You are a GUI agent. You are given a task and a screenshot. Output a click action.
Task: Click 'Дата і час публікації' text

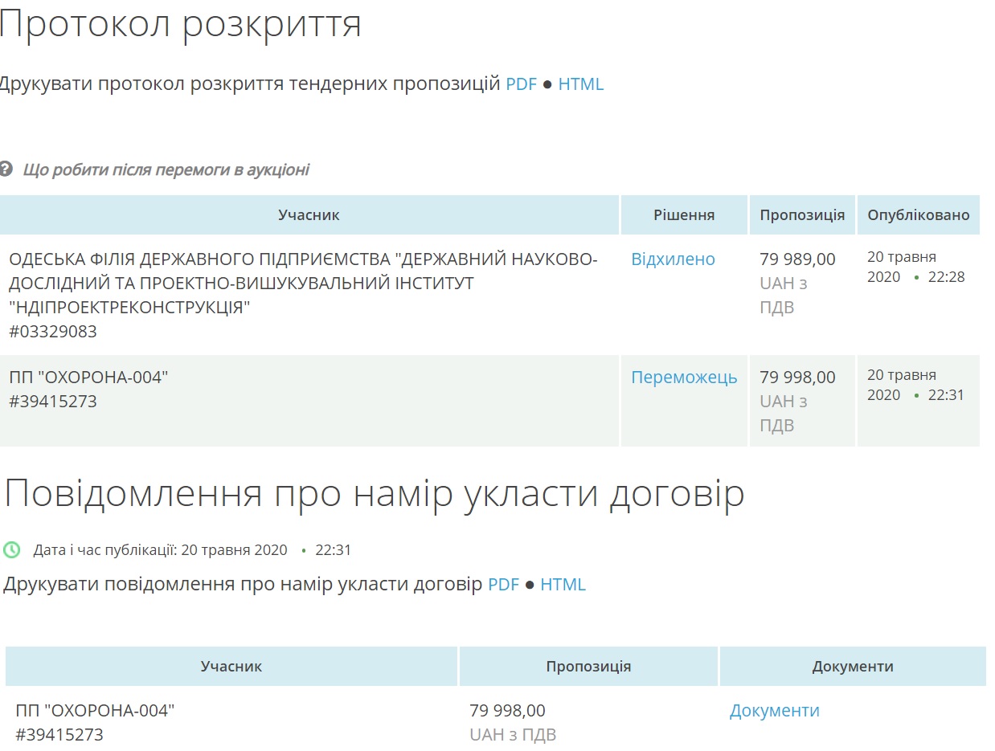pos(105,550)
